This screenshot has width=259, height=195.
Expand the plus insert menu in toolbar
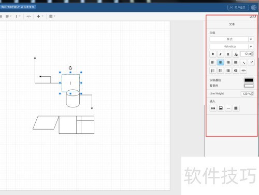click(40, 16)
